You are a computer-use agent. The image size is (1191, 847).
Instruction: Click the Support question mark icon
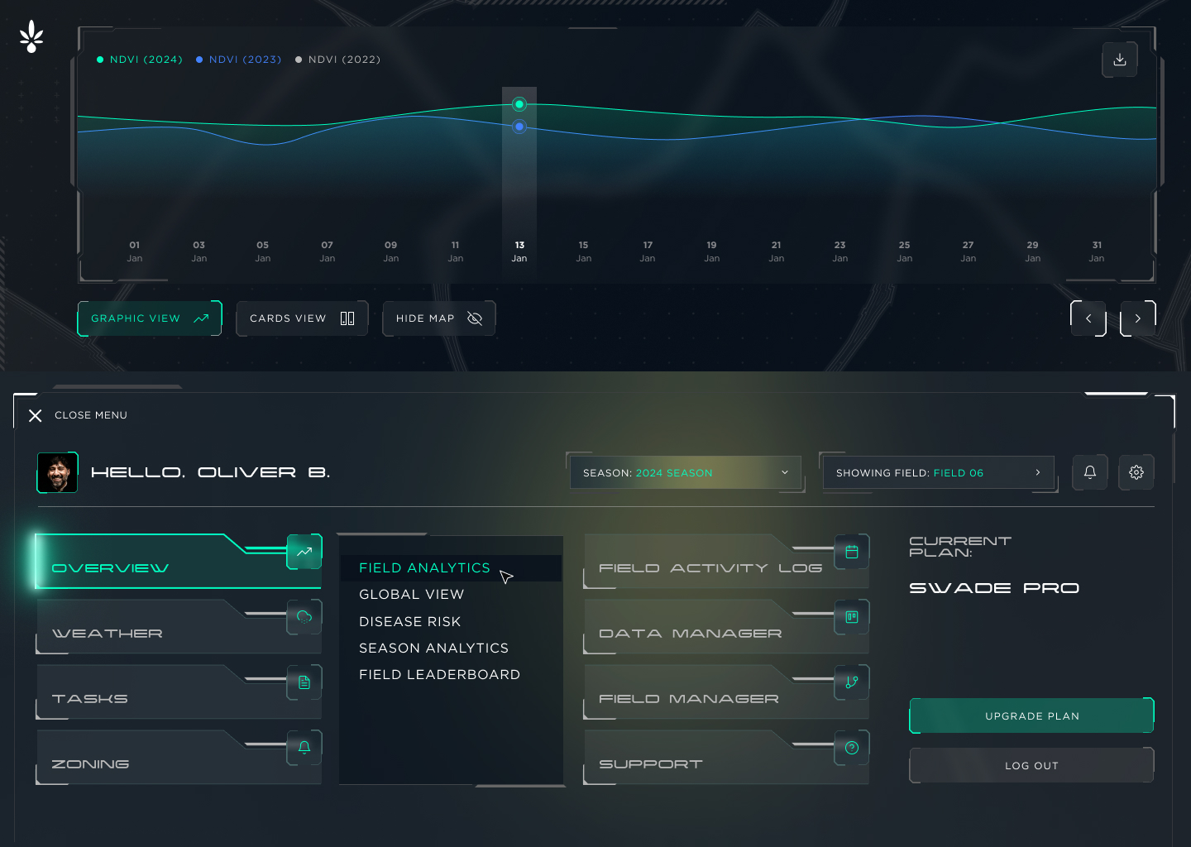pyautogui.click(x=852, y=748)
